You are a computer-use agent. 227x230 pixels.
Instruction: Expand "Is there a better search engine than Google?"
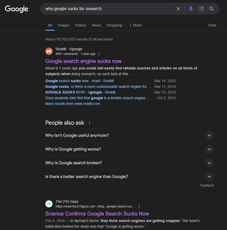click(x=209, y=176)
